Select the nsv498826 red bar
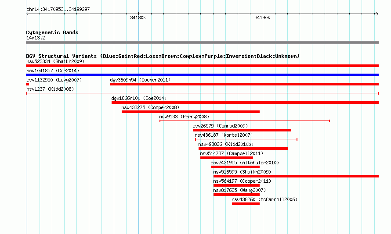Screen dimensions: 391x234 [243, 149]
